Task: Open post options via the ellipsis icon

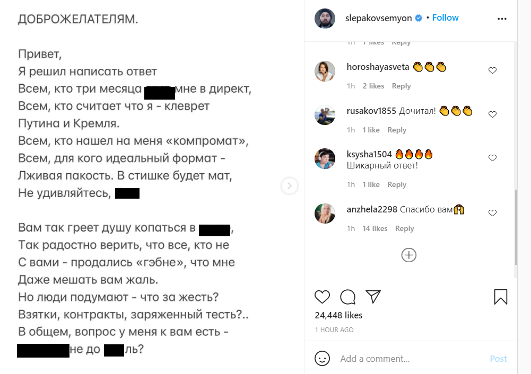Action: (x=502, y=17)
